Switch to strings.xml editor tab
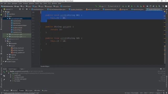 click(x=124, y=9)
